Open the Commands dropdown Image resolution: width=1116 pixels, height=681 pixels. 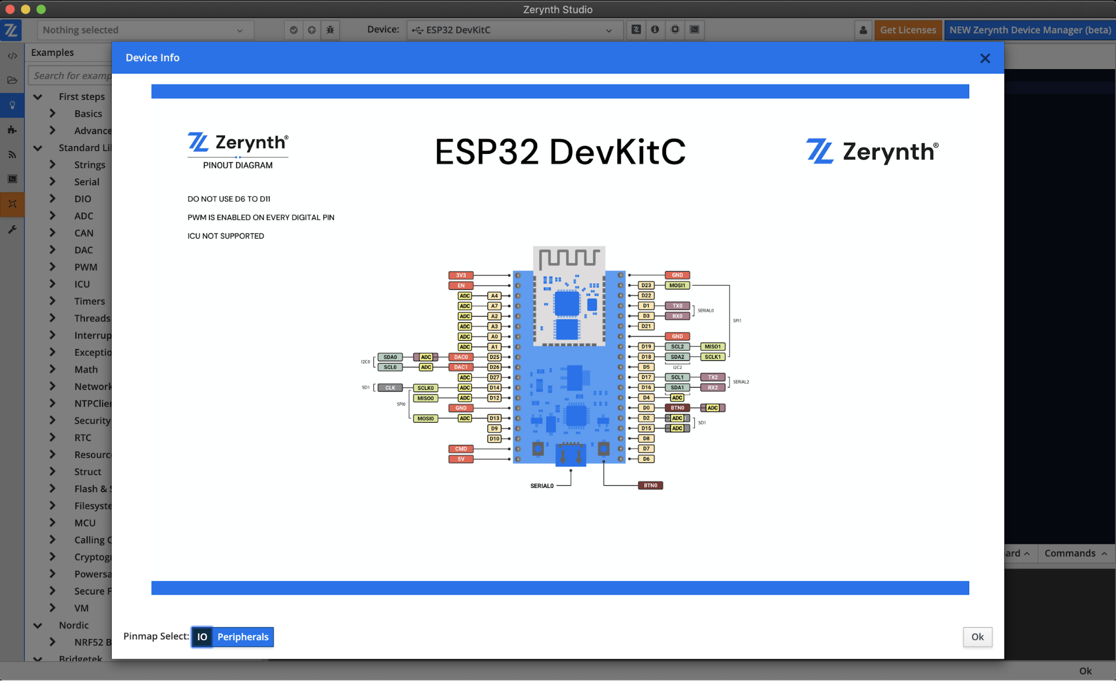[x=1076, y=553]
